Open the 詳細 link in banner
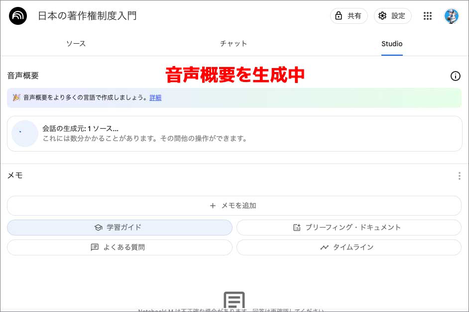This screenshot has width=469, height=312. [x=155, y=98]
